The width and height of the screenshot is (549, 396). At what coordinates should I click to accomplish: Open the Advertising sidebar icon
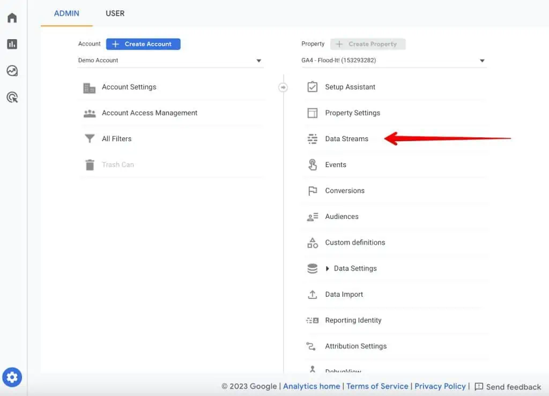[x=12, y=97]
